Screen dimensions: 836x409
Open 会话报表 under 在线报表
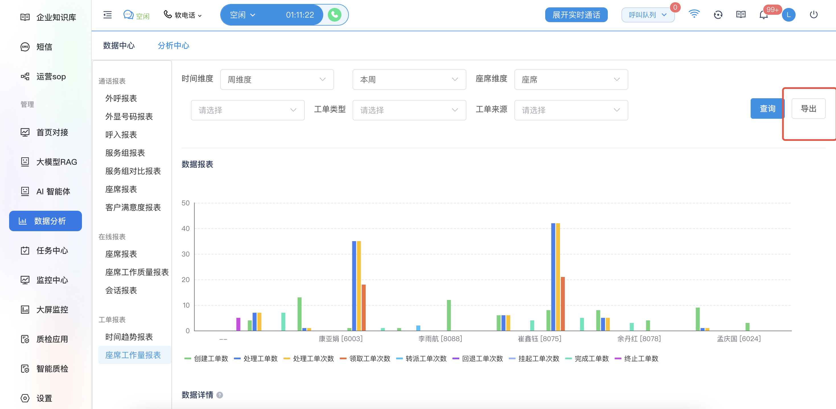tap(121, 290)
